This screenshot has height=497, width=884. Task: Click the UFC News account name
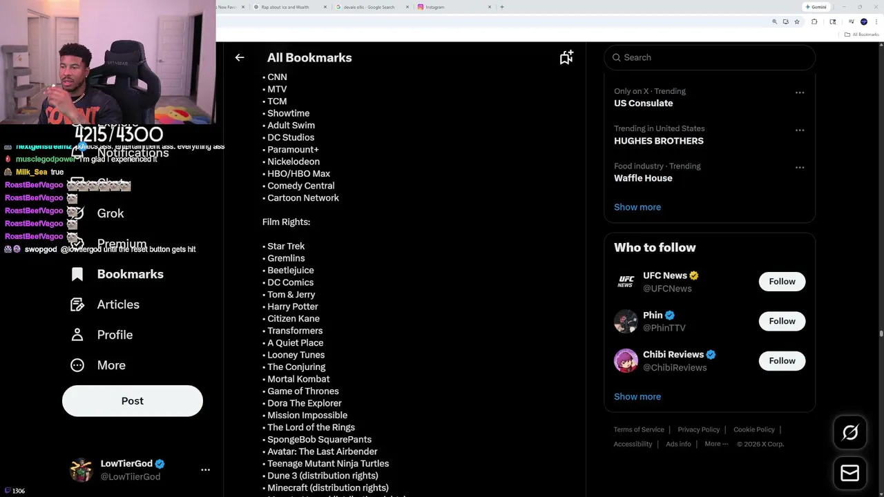point(664,275)
